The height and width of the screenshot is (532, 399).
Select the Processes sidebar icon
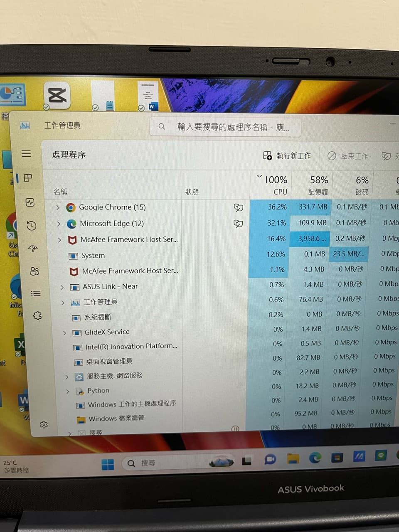tap(28, 178)
